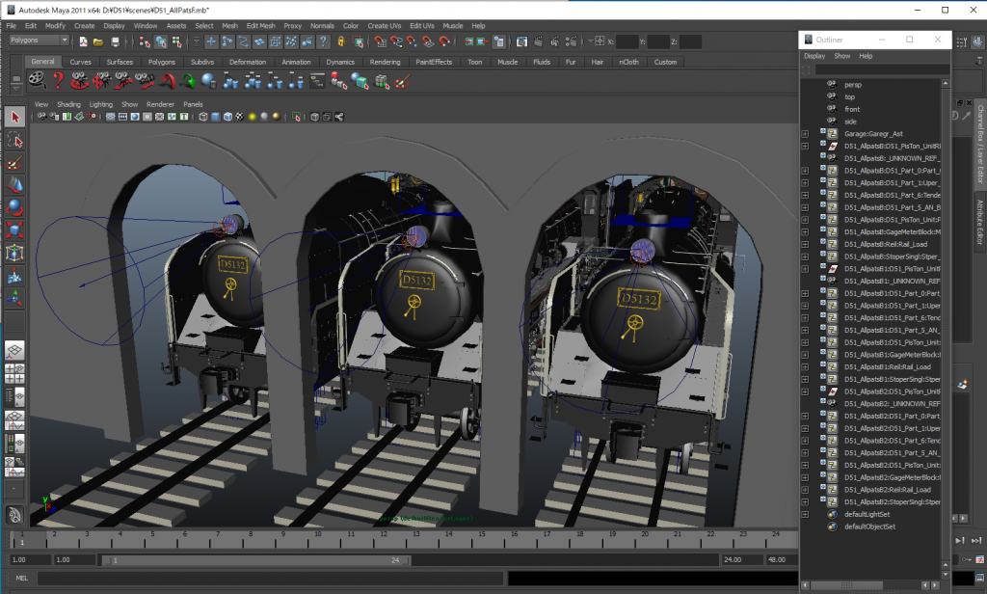
Task: Click the question mark shelf icon
Action: coord(59,81)
